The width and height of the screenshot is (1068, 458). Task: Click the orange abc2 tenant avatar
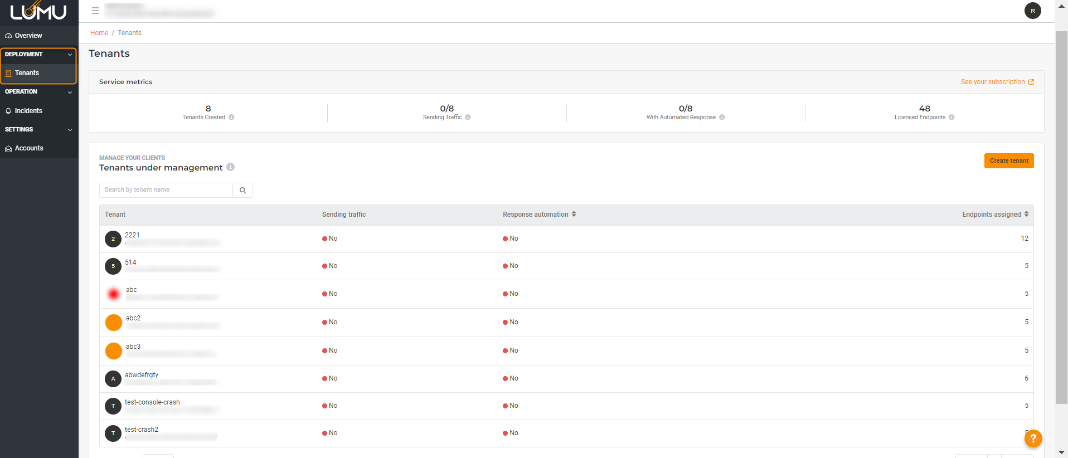click(114, 323)
